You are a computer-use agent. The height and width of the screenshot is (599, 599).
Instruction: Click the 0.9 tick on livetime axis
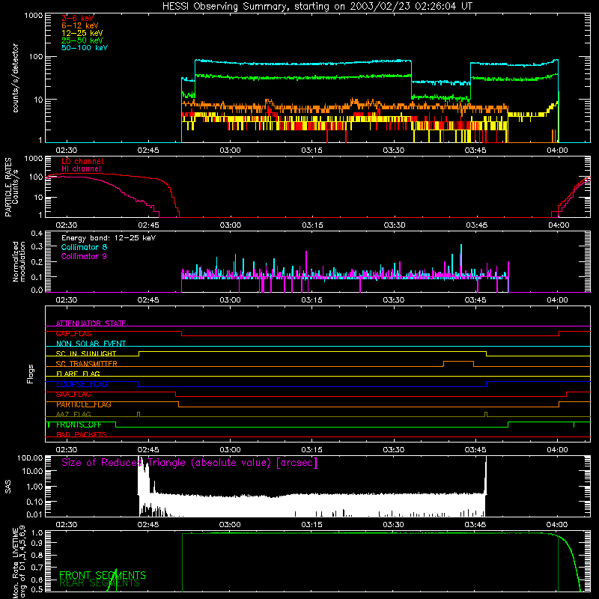click(37, 542)
